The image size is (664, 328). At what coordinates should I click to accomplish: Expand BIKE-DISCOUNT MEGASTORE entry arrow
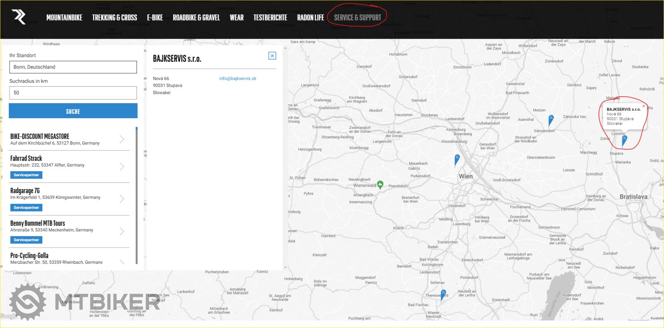(122, 139)
